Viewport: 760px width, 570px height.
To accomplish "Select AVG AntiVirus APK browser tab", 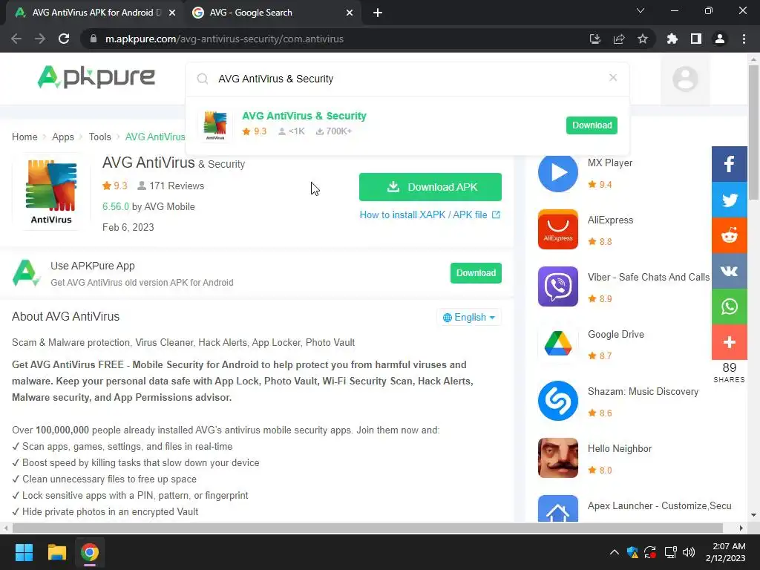I will pos(95,13).
